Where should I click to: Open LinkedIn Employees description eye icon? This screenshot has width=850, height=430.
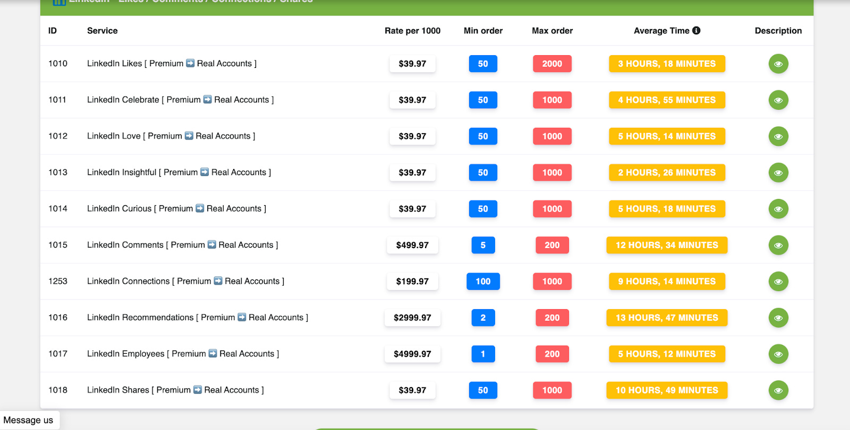[778, 354]
